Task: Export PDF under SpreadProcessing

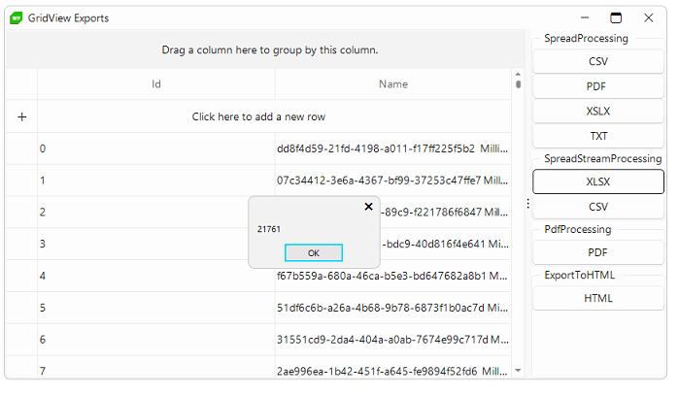Action: click(598, 86)
